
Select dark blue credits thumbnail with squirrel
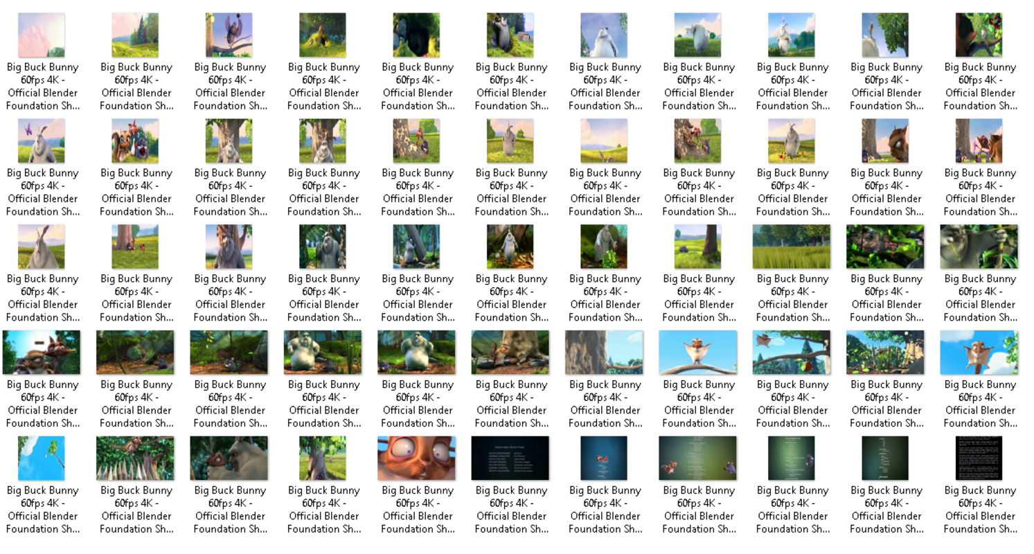(x=604, y=458)
